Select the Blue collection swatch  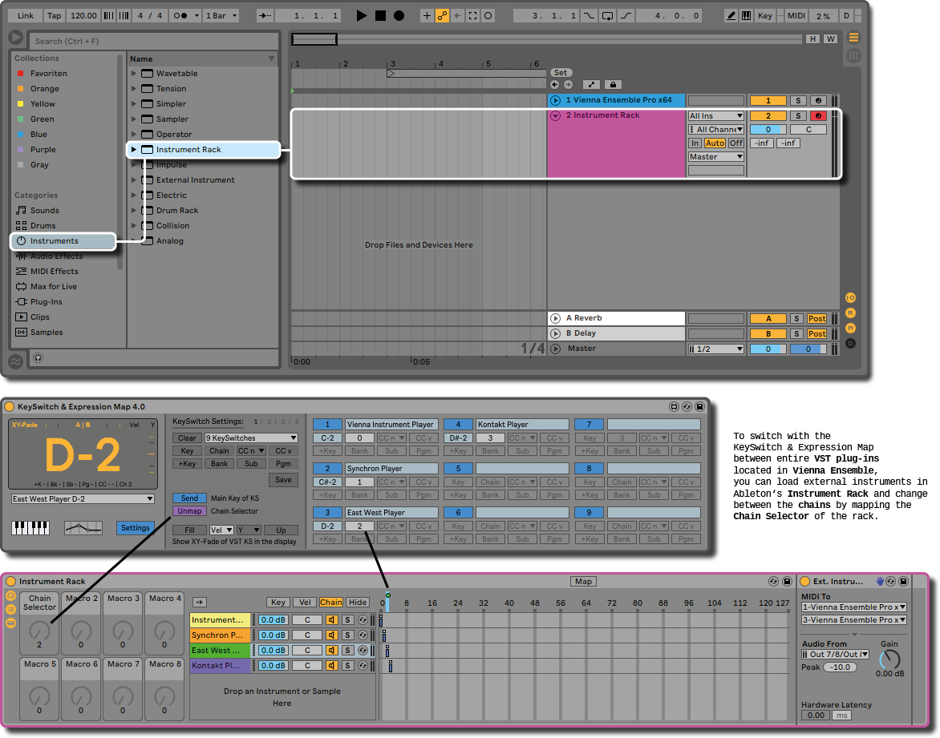(x=20, y=134)
